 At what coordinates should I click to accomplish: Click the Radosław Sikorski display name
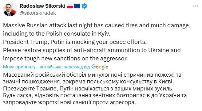click(43, 6)
